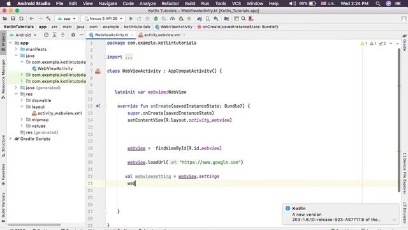Select activity_webview.xml in project tree

click(57, 113)
